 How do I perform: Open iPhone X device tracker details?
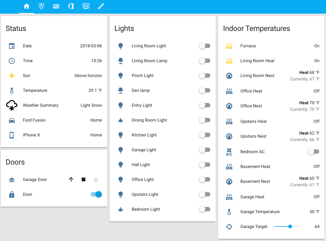tap(31, 135)
